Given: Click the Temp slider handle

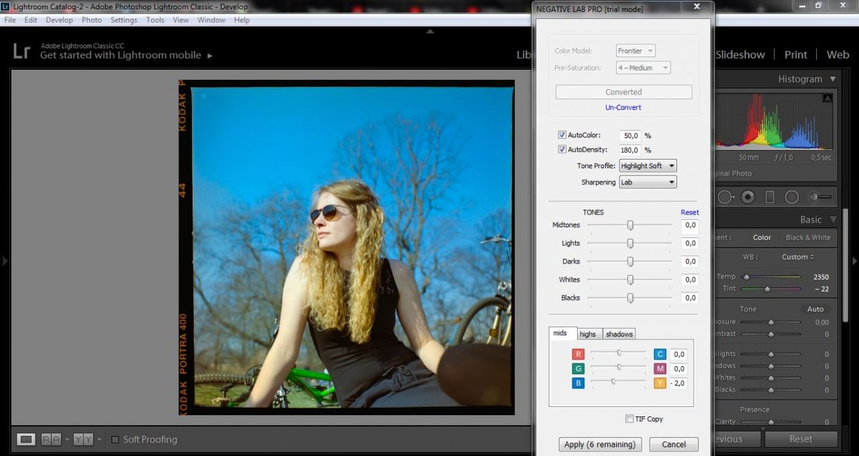Looking at the screenshot, I should click(746, 277).
